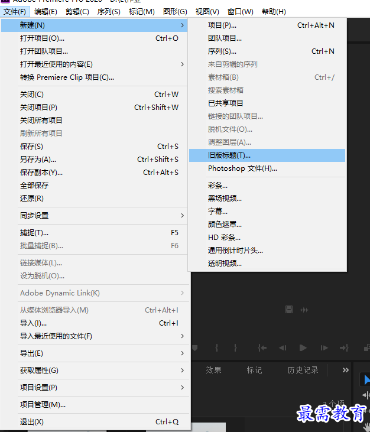The height and width of the screenshot is (432, 370).
Task: Add marker using monitor marker icon
Action: click(195, 348)
